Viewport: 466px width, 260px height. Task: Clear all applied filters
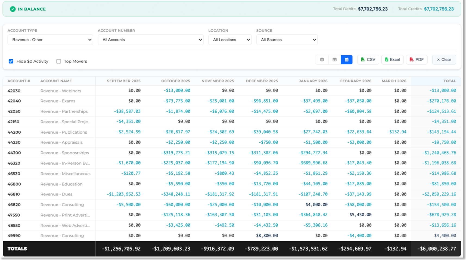tap(444, 60)
